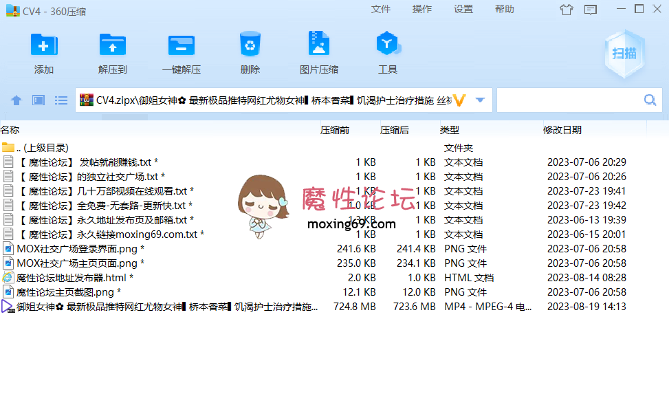Click HTML icon of 魔性论坛地址发布器.html
The width and height of the screenshot is (669, 416).
click(x=8, y=277)
